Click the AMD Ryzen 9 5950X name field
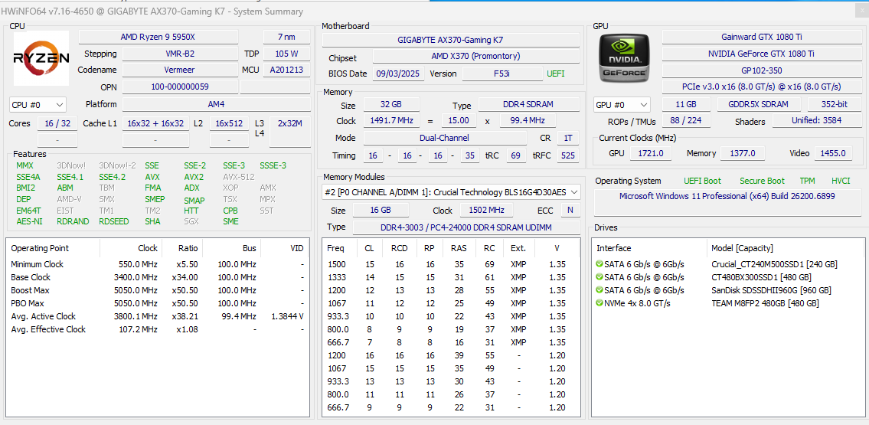The width and height of the screenshot is (869, 425). point(158,37)
